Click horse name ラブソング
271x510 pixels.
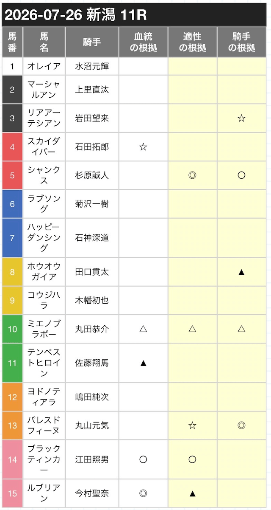[x=44, y=203]
